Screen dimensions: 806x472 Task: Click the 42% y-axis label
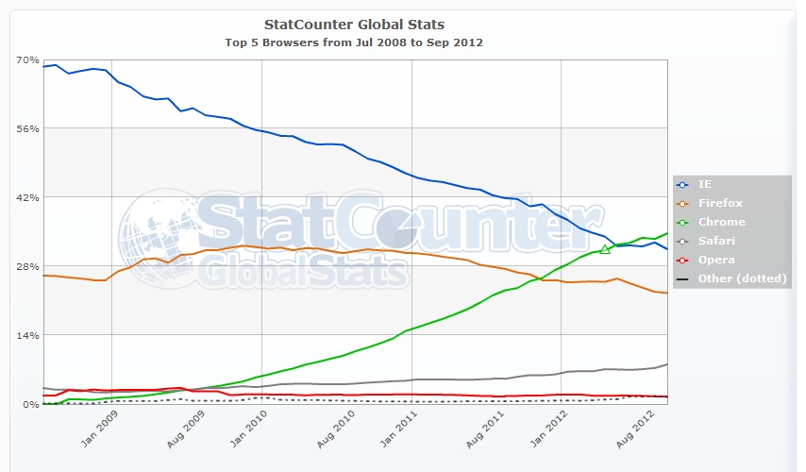[x=27, y=198]
